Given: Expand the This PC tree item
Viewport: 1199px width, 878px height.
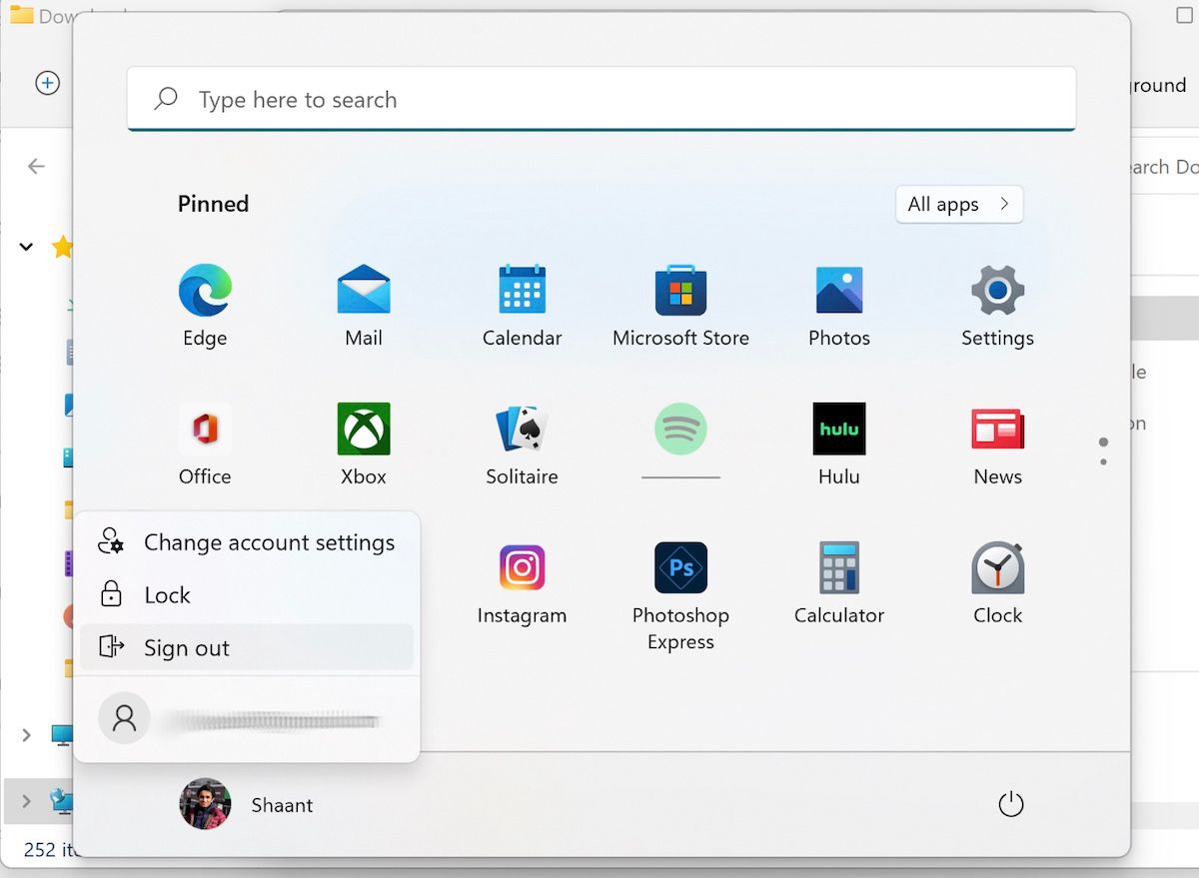Looking at the screenshot, I should click(26, 735).
